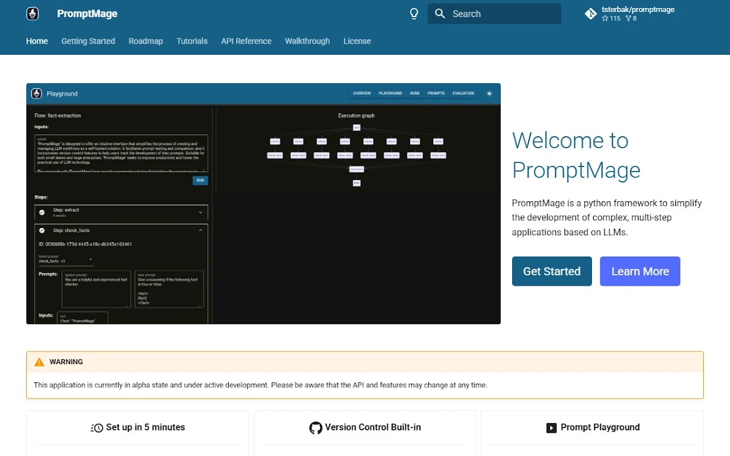Viewport: 730px width, 456px height.
Task: Click the PROMPTS tab in the screenshot
Action: click(436, 94)
